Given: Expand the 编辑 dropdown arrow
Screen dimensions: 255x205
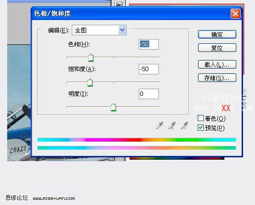Looking at the screenshot, I should [122, 30].
